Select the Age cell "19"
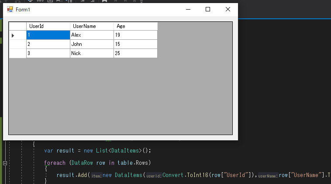The height and width of the screenshot is (184, 331). pyautogui.click(x=135, y=35)
